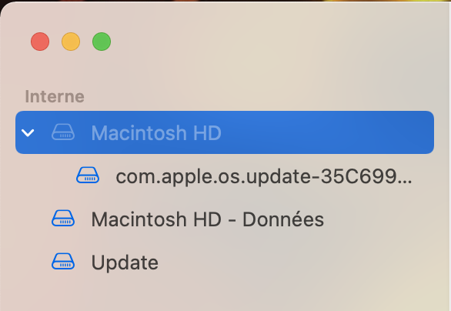Click the Interne section header
Screen dimensions: 451x311
coord(55,96)
